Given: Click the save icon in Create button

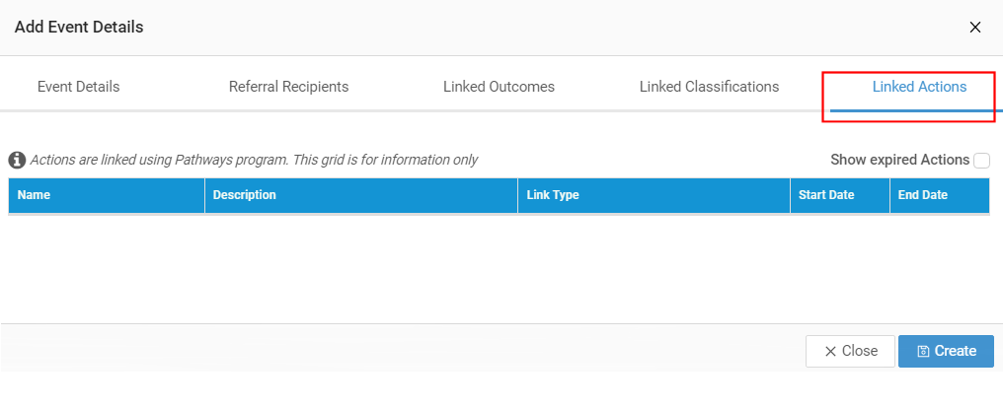Looking at the screenshot, I should click(x=923, y=351).
